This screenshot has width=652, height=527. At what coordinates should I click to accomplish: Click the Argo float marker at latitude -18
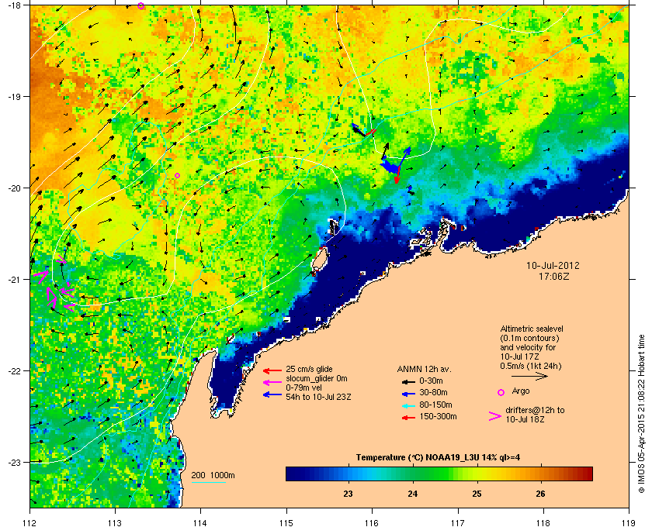click(x=140, y=6)
